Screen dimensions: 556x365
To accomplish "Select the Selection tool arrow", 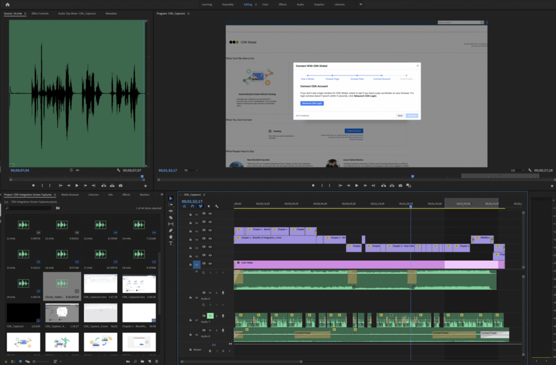I will click(171, 198).
